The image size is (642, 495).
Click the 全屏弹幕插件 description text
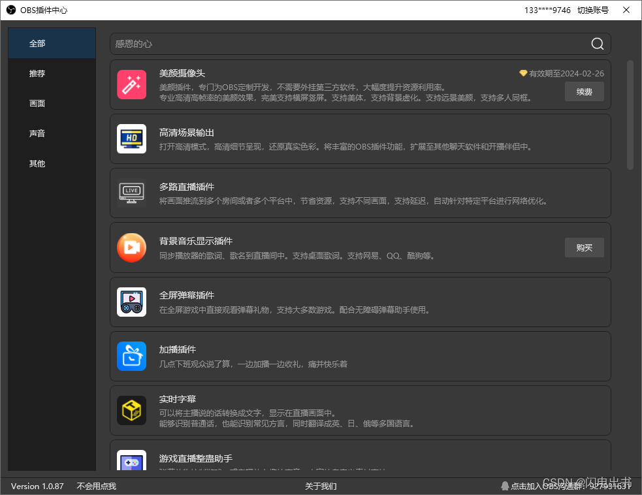click(295, 310)
